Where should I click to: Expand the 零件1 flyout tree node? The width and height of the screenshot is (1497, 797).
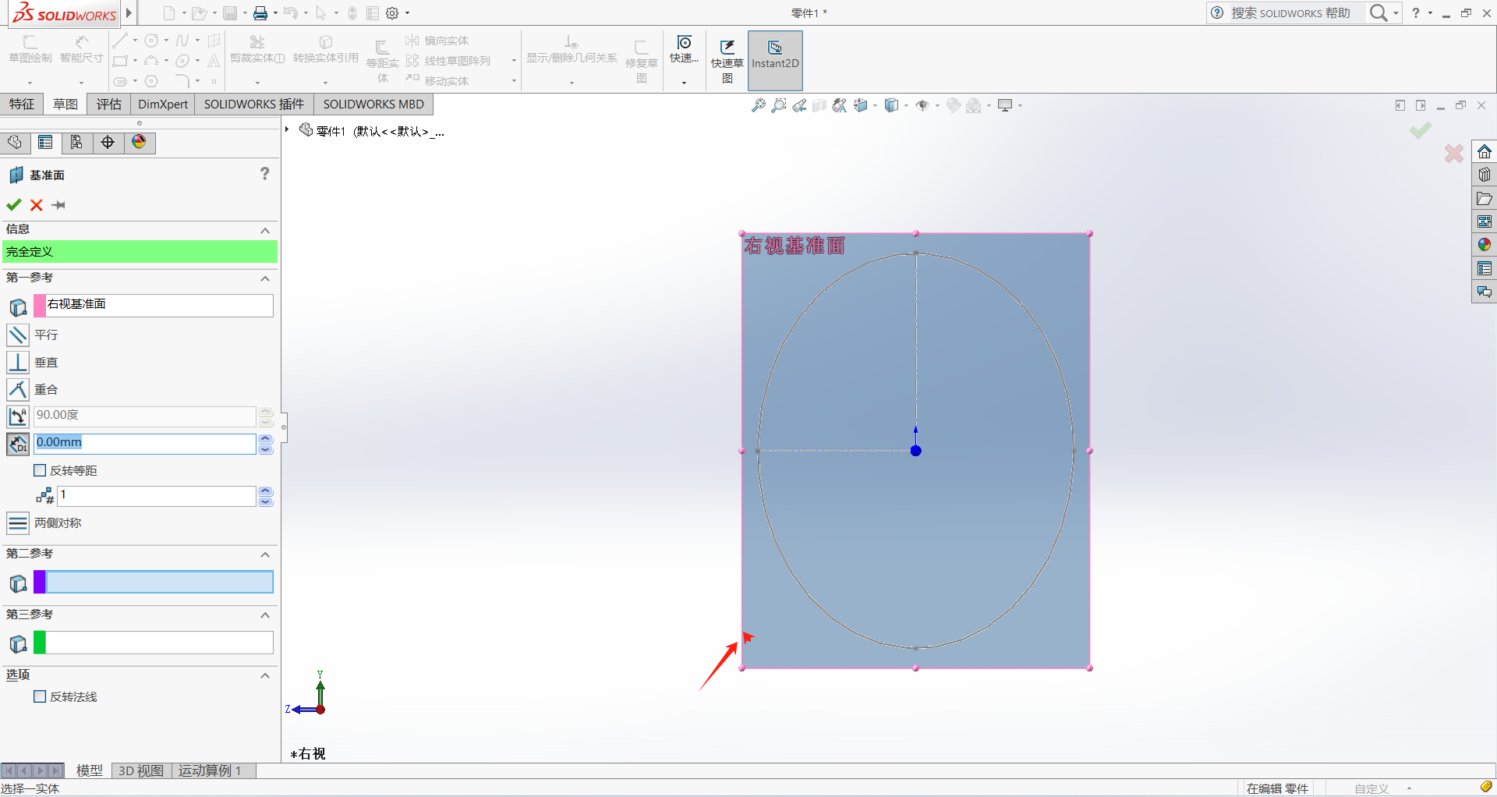point(287,129)
